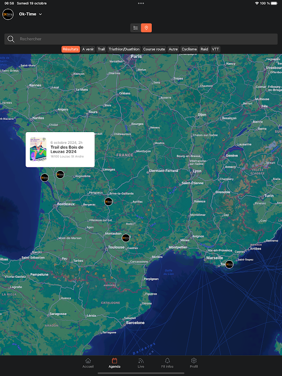
Task: Click the Montpellier label on the map
Action: tap(178, 247)
